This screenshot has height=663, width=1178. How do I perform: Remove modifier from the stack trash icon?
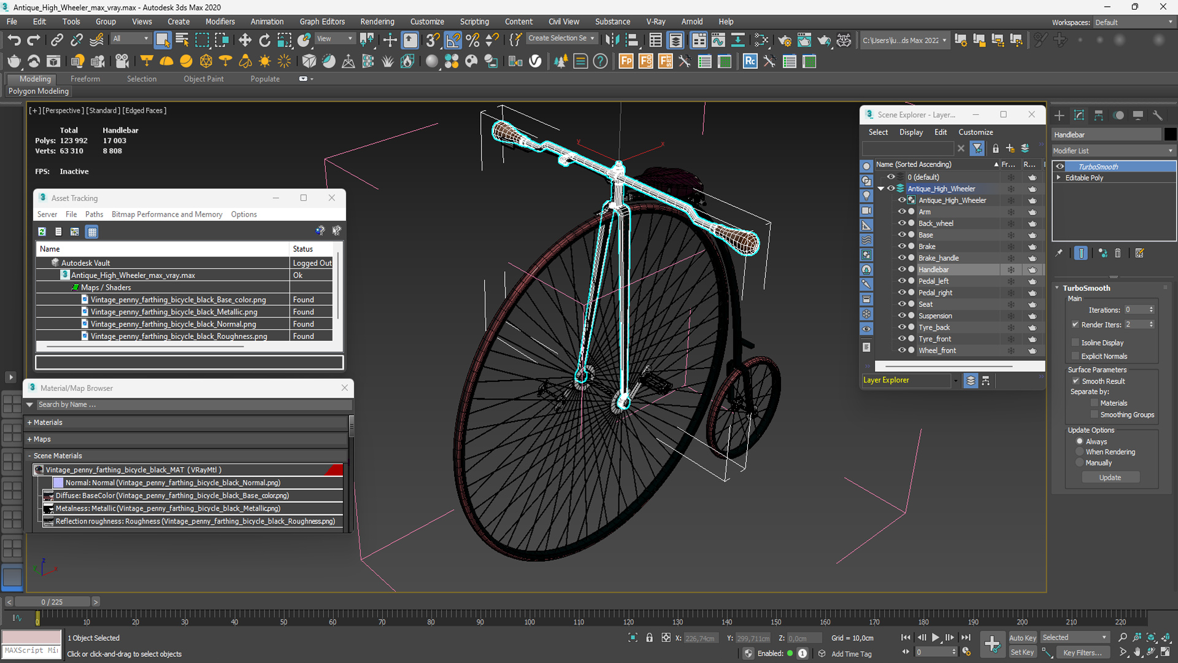1118,253
